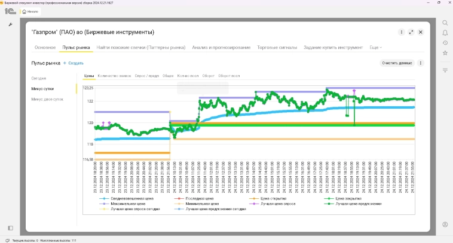Toggle Цена закрытия series in legend
Screen dimensions: 453x243
coord(349,198)
